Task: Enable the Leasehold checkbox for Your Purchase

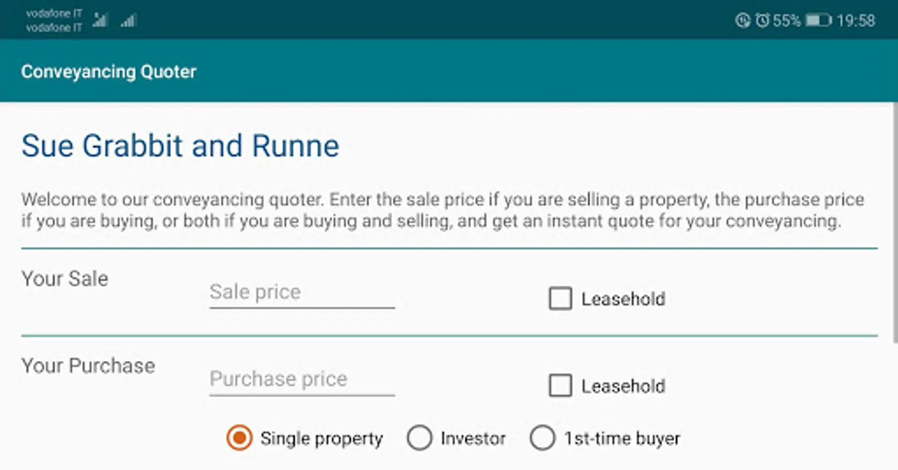Action: 560,386
